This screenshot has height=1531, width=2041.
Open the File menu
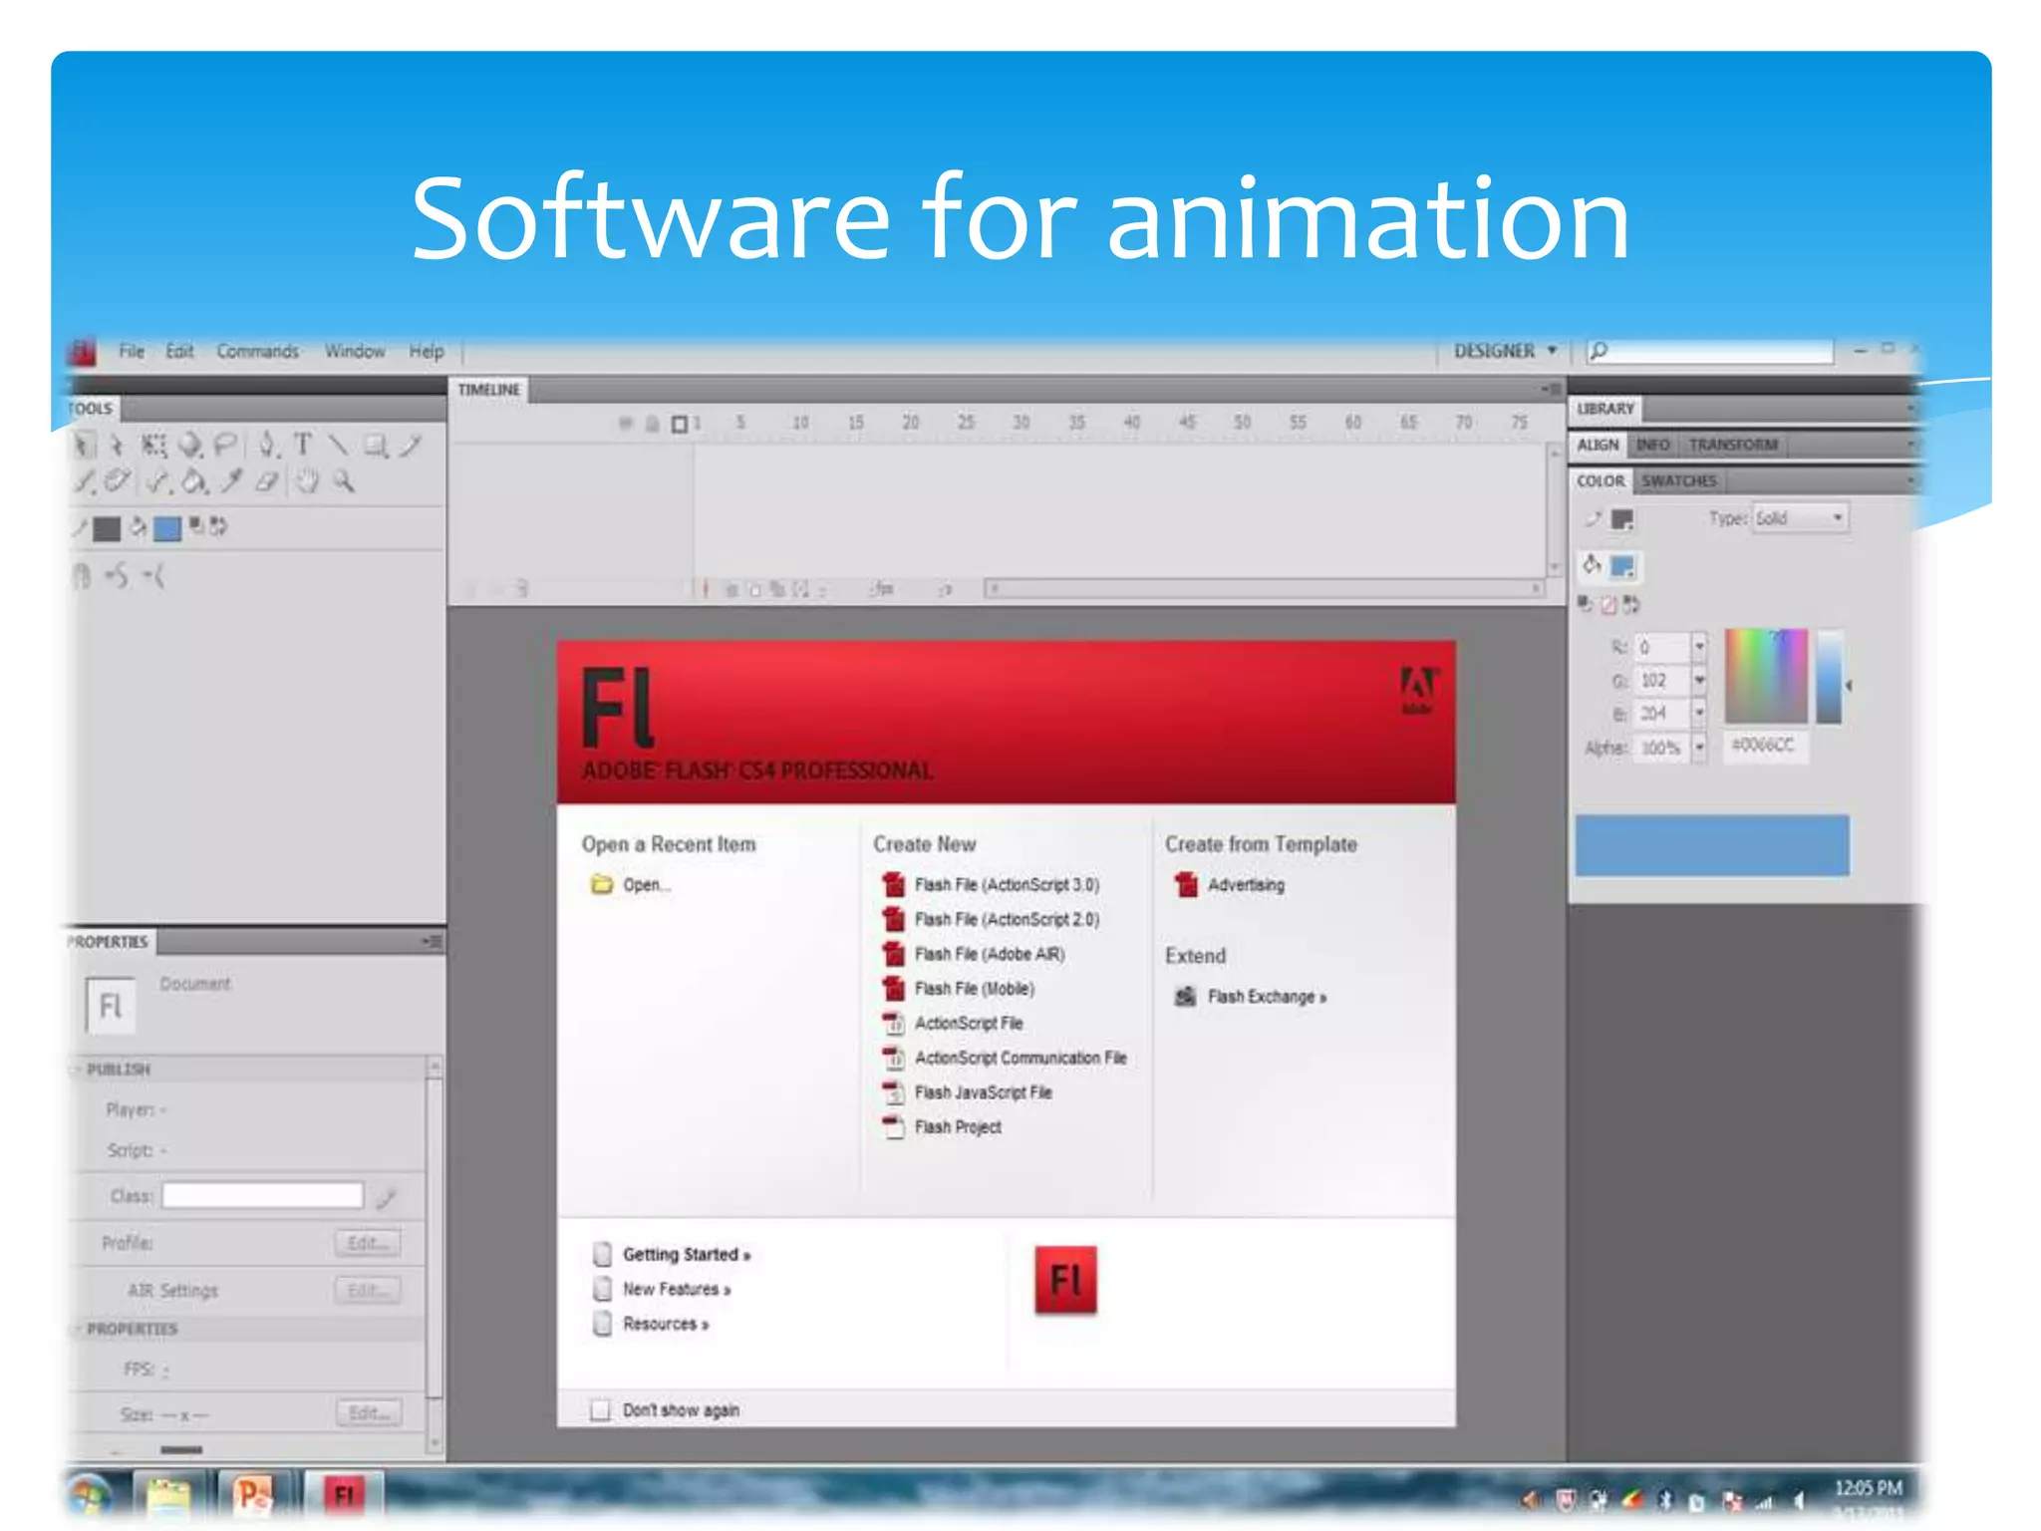[x=132, y=351]
